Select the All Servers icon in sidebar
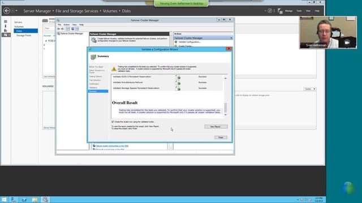This screenshot has width=362, height=203. pos(6,30)
